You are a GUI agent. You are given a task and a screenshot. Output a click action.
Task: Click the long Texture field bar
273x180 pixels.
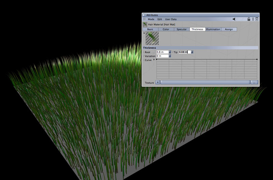click(x=205, y=82)
